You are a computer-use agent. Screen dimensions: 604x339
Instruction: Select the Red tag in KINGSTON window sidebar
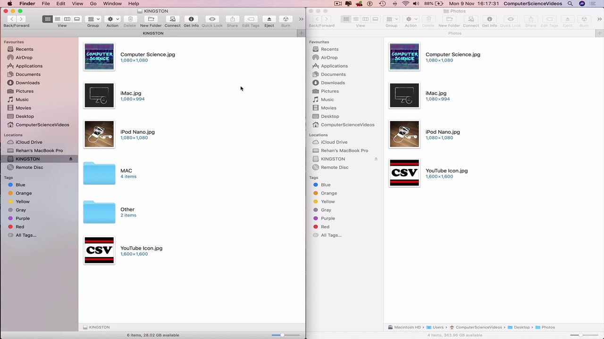tap(20, 227)
